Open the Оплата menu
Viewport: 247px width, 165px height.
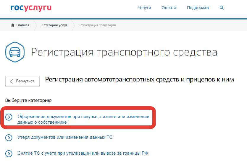tap(169, 8)
